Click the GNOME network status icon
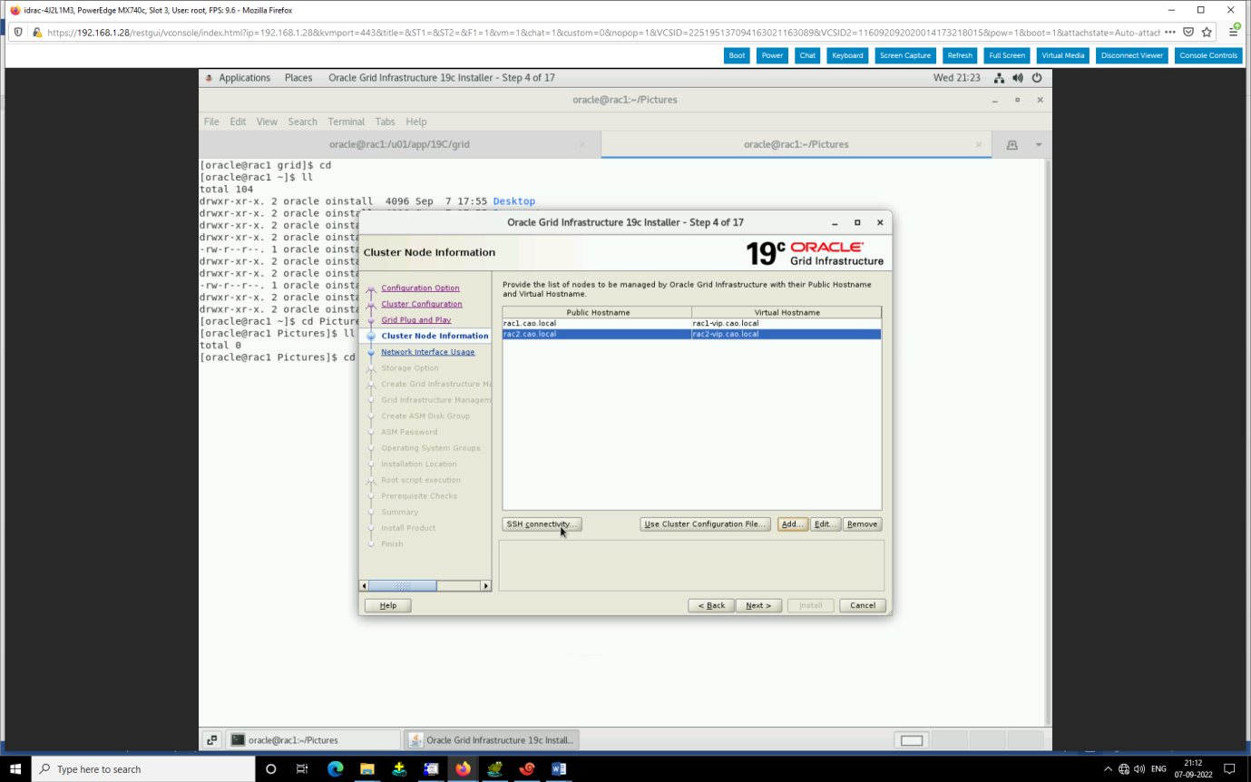 (x=999, y=78)
